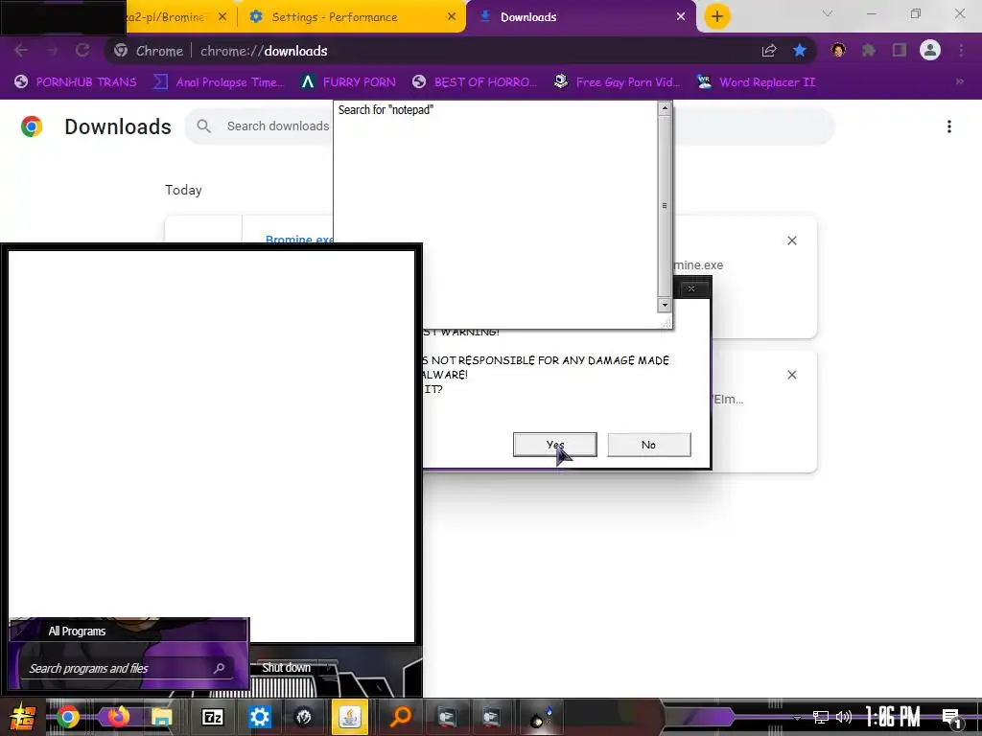982x736 pixels.
Task: Open the Extensions puzzle icon
Action: [869, 51]
